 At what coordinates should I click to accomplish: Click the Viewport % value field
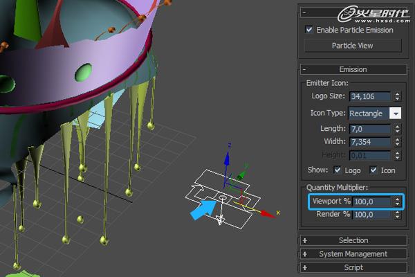(371, 202)
